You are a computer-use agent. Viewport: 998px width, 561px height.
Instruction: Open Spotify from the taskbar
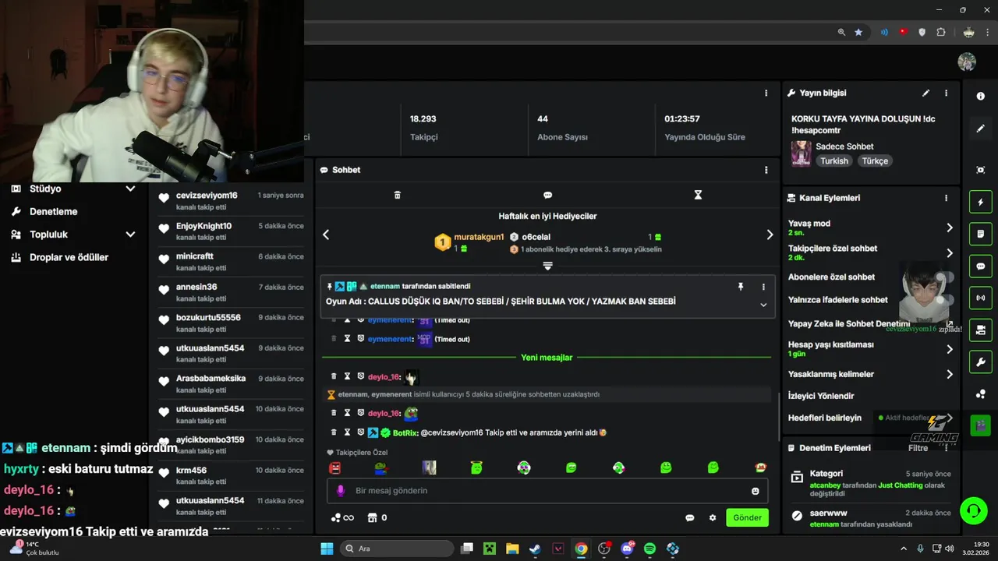[649, 549]
